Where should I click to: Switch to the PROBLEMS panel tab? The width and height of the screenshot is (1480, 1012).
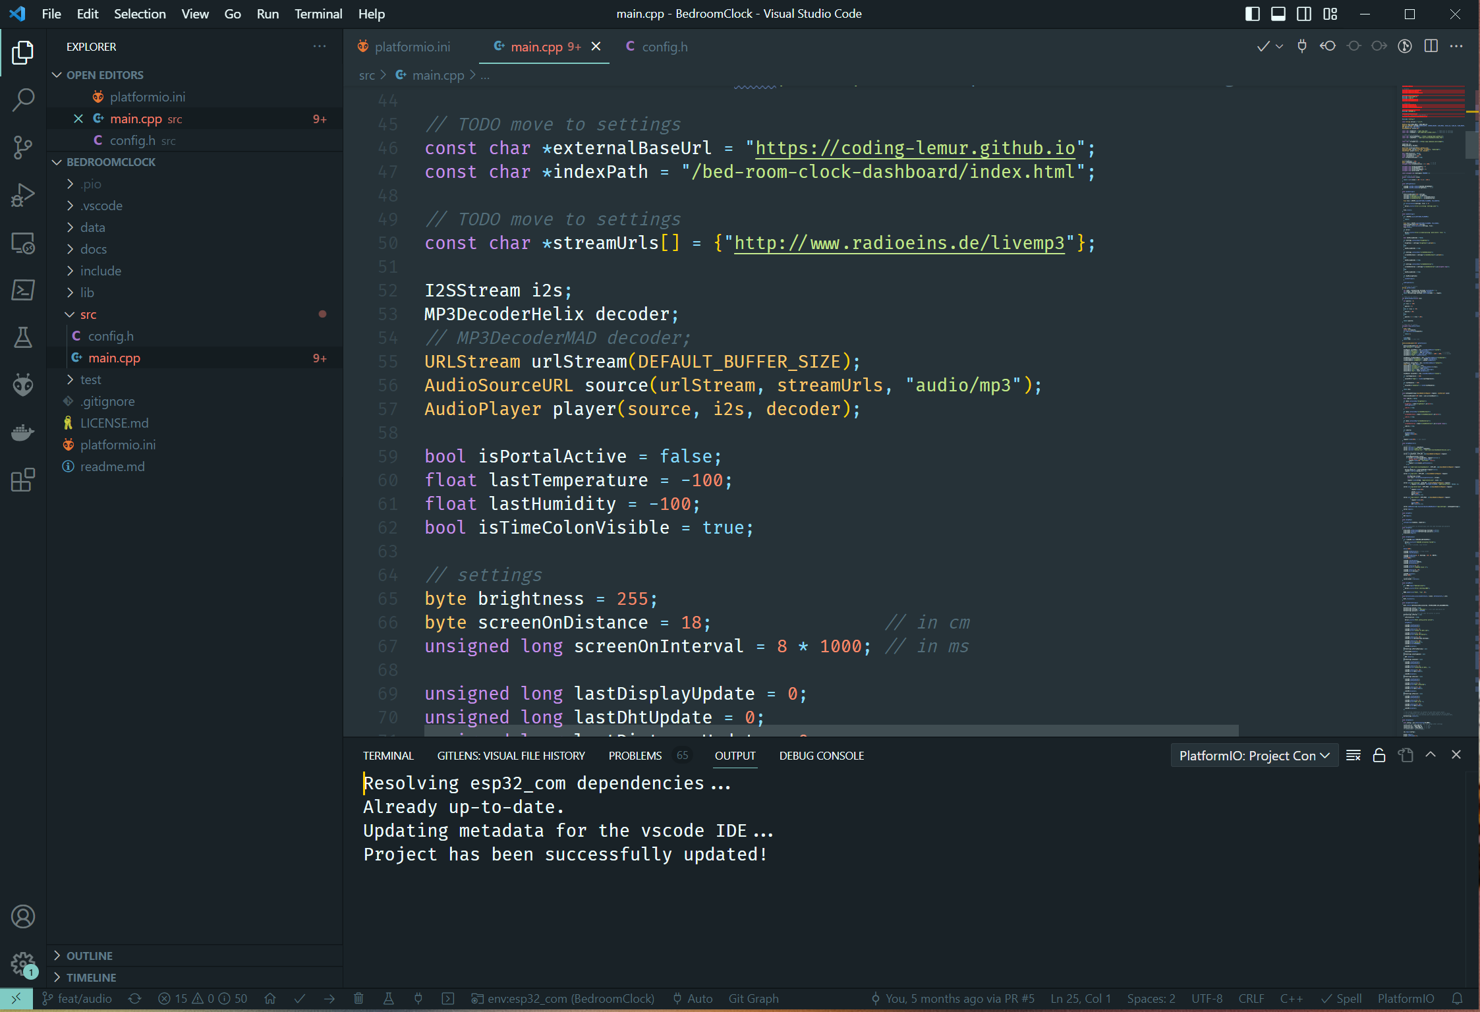pyautogui.click(x=635, y=756)
